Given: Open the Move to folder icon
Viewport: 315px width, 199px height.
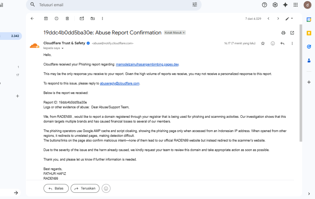Looking at the screenshot, I should (93, 19).
